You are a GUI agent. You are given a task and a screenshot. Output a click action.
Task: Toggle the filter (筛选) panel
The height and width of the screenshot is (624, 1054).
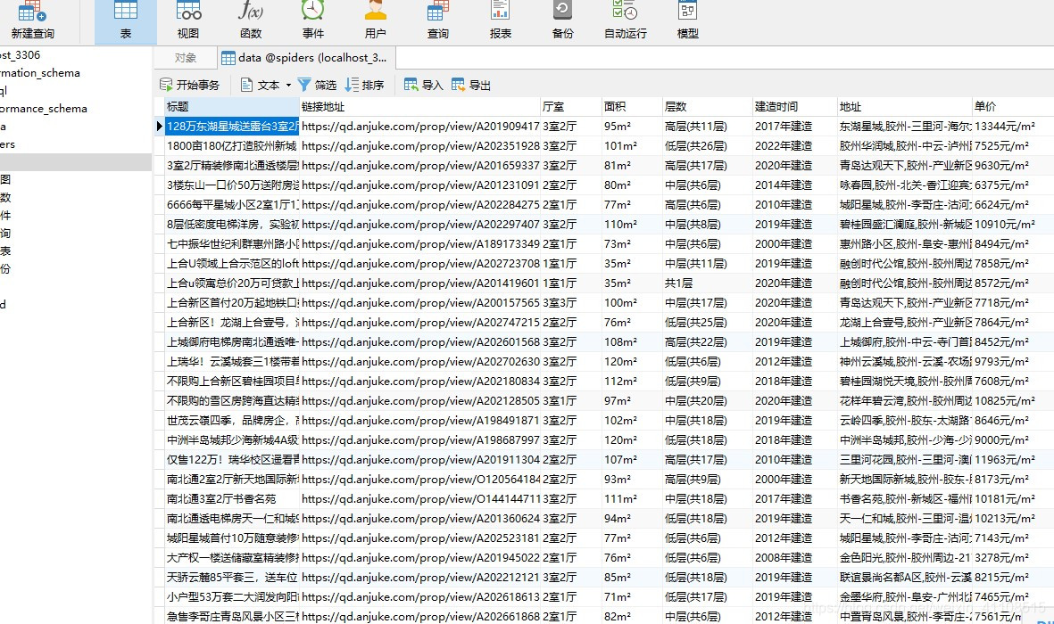tap(323, 84)
